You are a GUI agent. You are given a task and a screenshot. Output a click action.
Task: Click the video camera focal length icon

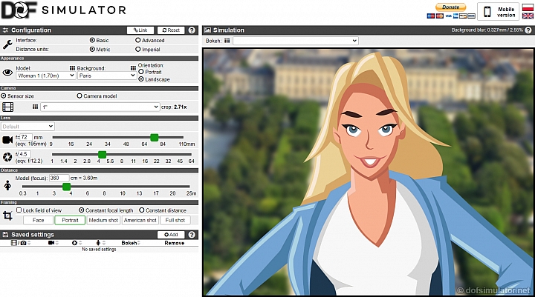[x=7, y=140]
